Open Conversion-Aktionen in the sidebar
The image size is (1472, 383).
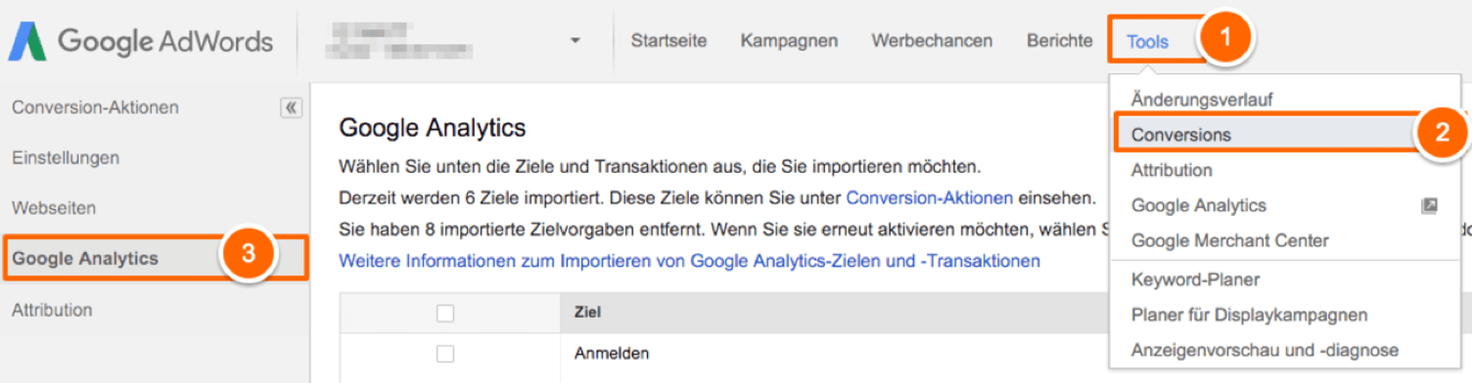pyautogui.click(x=95, y=107)
